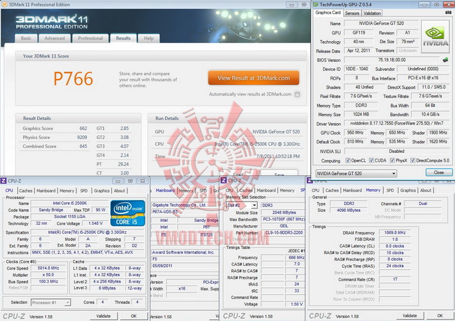Click the Close button in GPU-Z
This screenshot has width=455, height=321.
pos(439,173)
